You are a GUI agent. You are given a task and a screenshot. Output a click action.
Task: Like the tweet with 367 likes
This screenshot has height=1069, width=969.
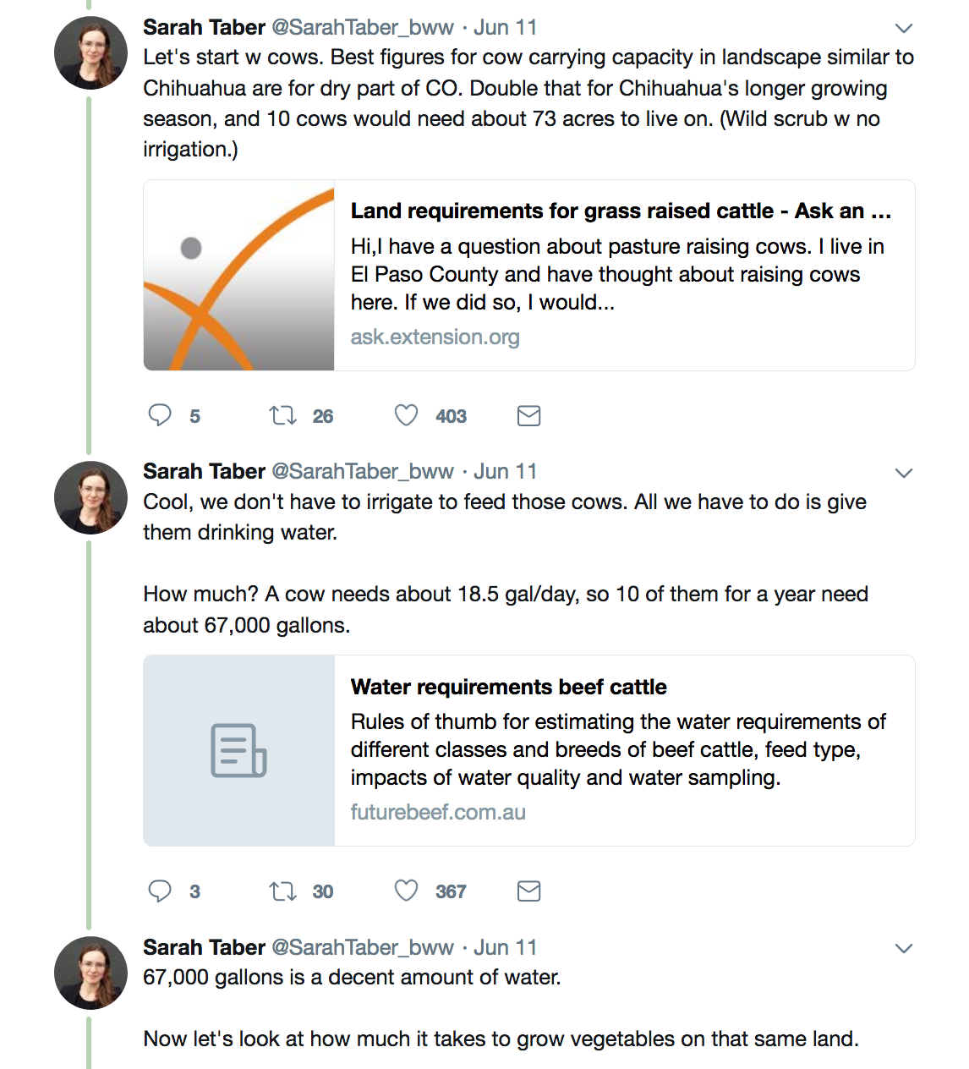point(407,891)
